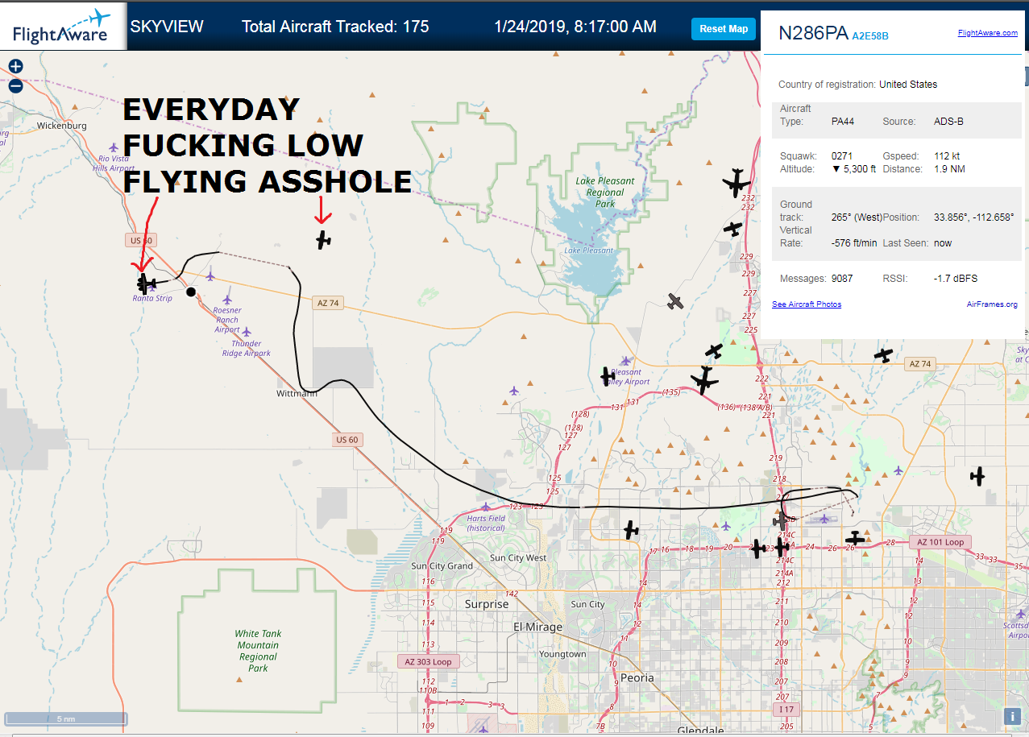The image size is (1029, 737).
Task: Open the FlightAware.com link
Action: [x=988, y=33]
